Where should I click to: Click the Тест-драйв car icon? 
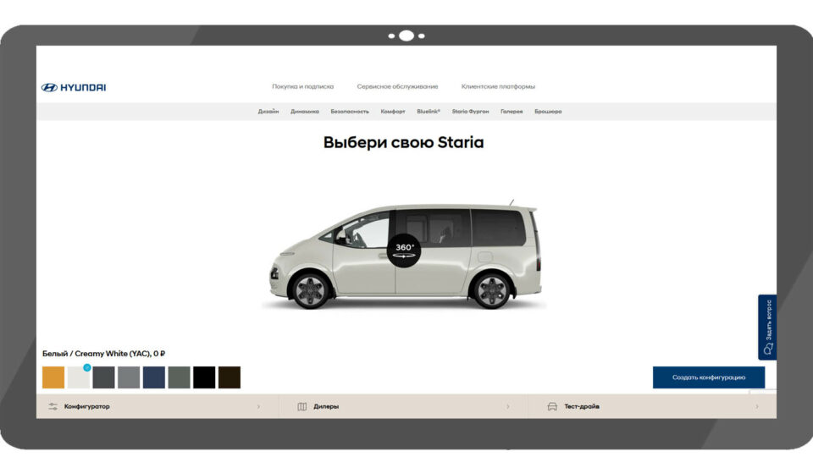click(552, 407)
